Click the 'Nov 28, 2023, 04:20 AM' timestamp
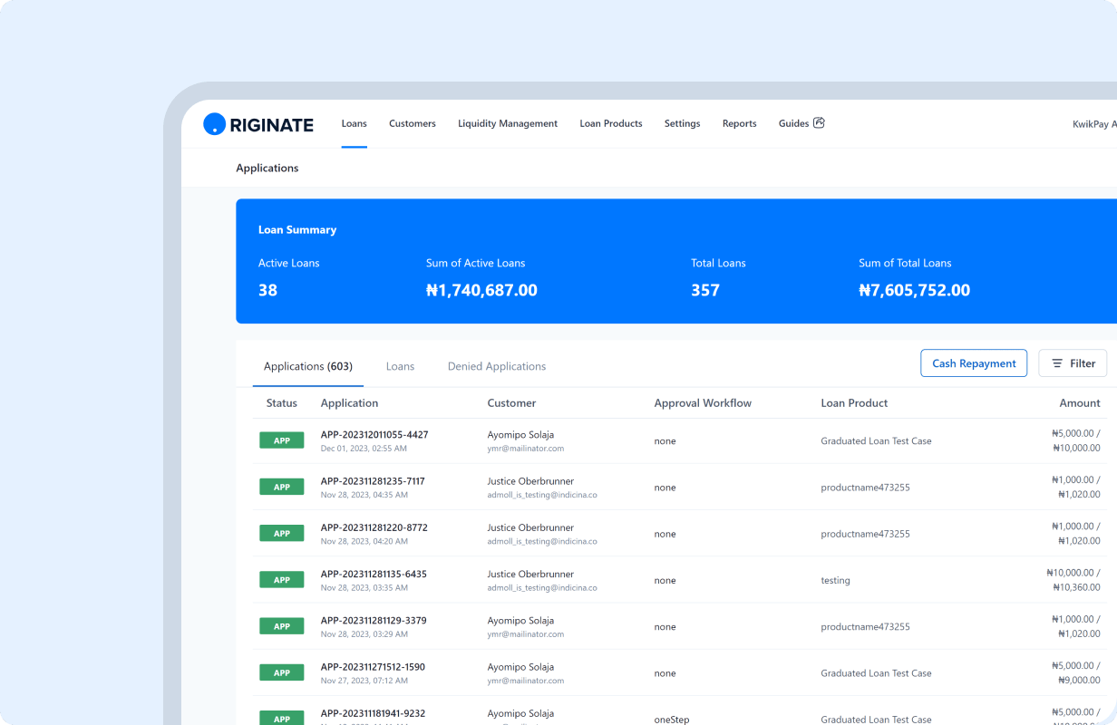The height and width of the screenshot is (725, 1117). pos(364,541)
